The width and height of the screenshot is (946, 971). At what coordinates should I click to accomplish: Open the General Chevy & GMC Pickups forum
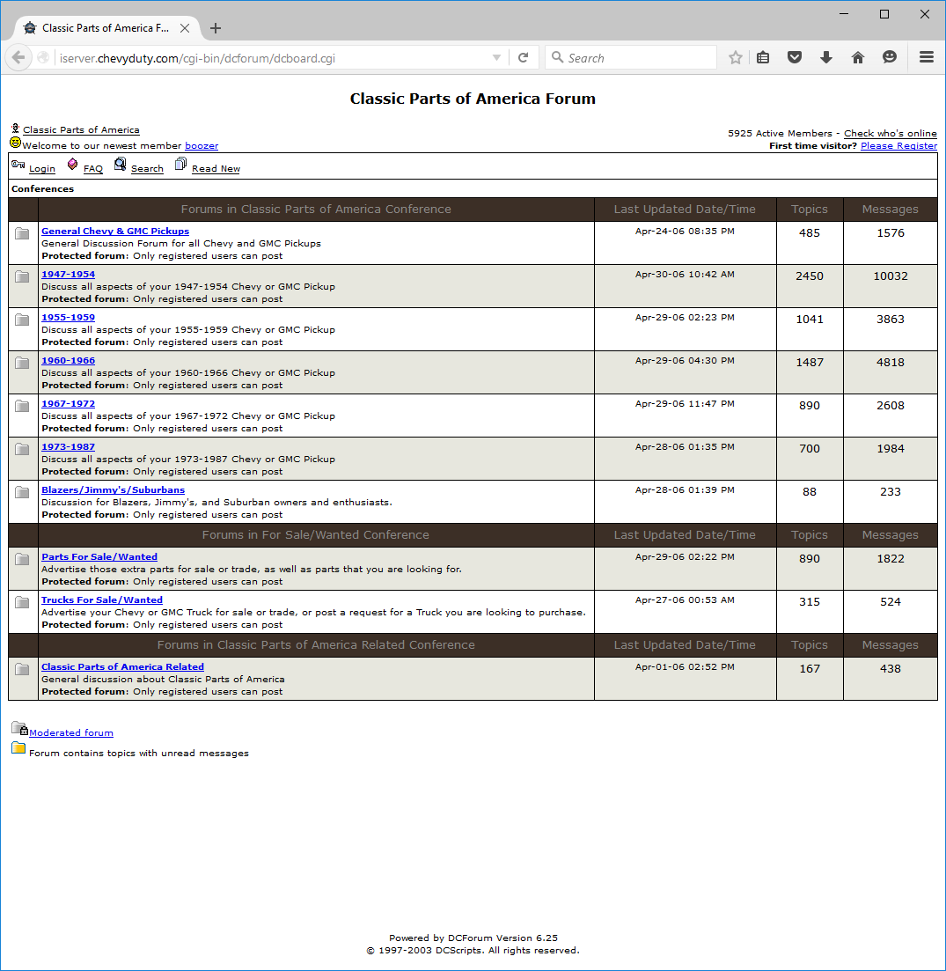point(115,231)
